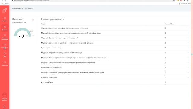Select the Модуль 8 личная траектория title
The height and width of the screenshot is (109, 193).
pos(72,72)
